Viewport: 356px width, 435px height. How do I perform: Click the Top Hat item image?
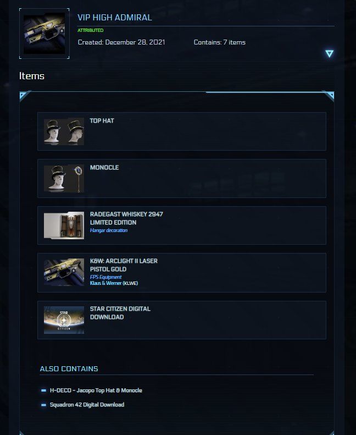64,131
